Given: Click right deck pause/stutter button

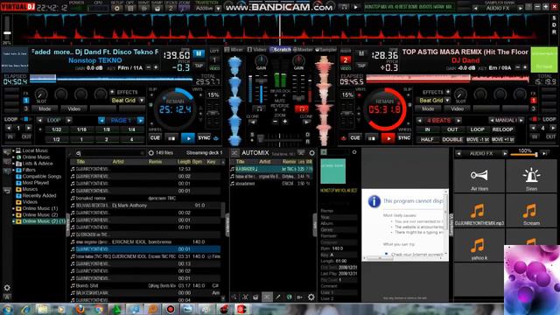Looking at the screenshot, I should pyautogui.click(x=371, y=138).
